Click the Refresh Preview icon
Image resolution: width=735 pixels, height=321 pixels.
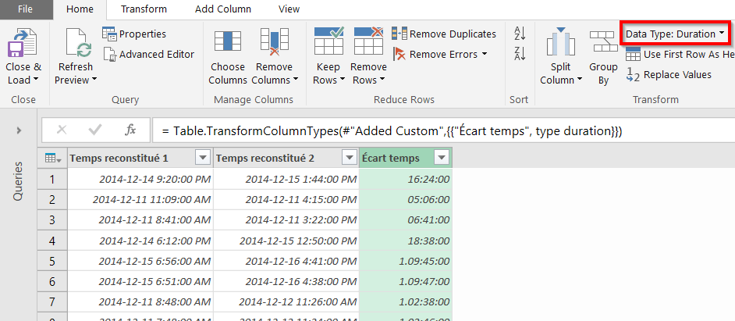tap(76, 44)
